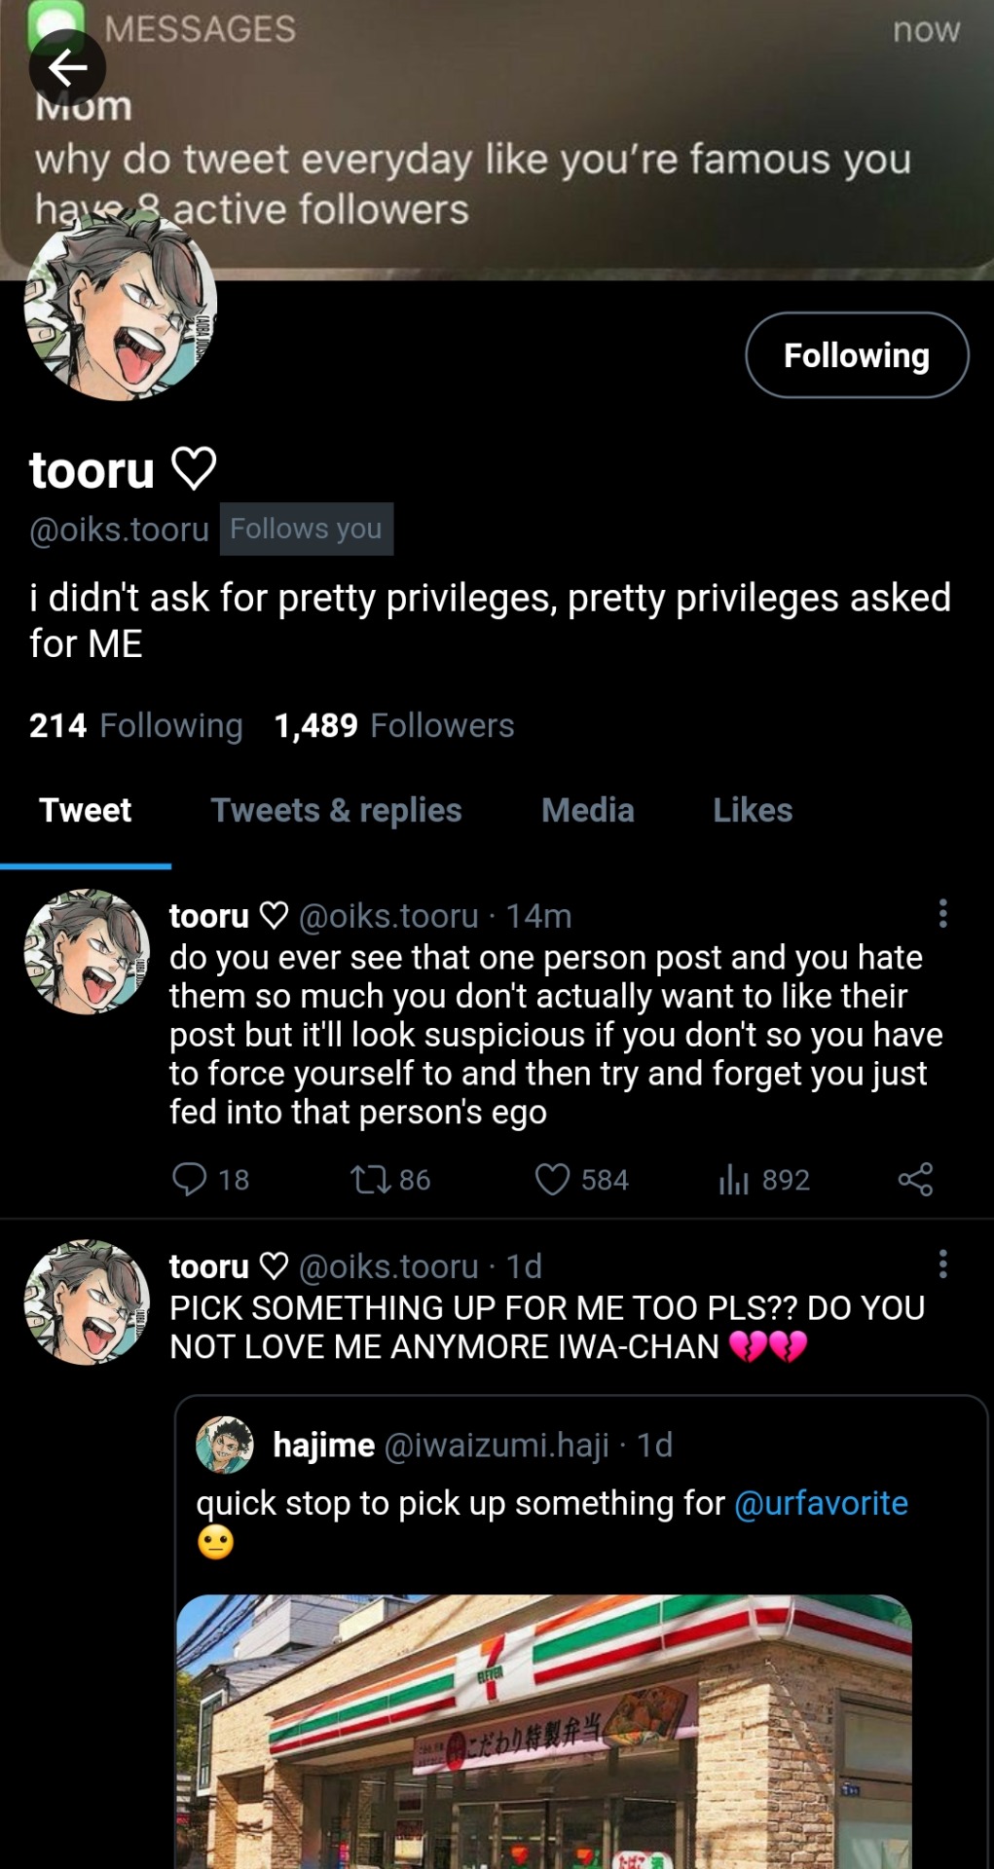The width and height of the screenshot is (994, 1869).
Task: Open more options on the 1d tweet
Action: point(942,1264)
